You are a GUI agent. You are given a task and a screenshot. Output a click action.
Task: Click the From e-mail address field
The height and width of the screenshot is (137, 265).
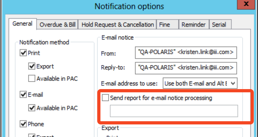[x=186, y=52]
